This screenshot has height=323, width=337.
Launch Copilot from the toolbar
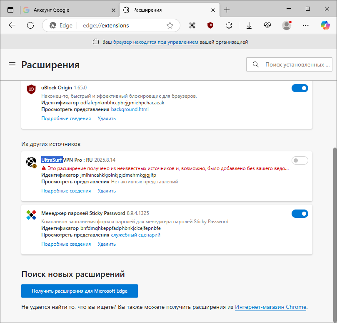325,25
